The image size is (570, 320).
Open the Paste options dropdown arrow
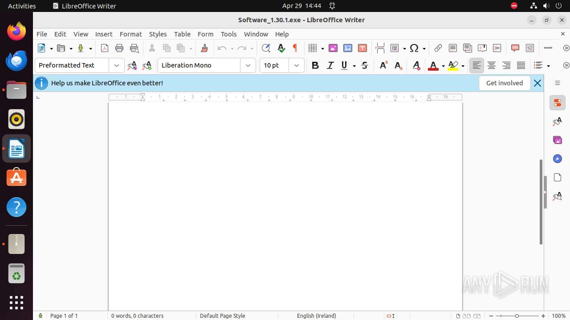pyautogui.click(x=191, y=48)
